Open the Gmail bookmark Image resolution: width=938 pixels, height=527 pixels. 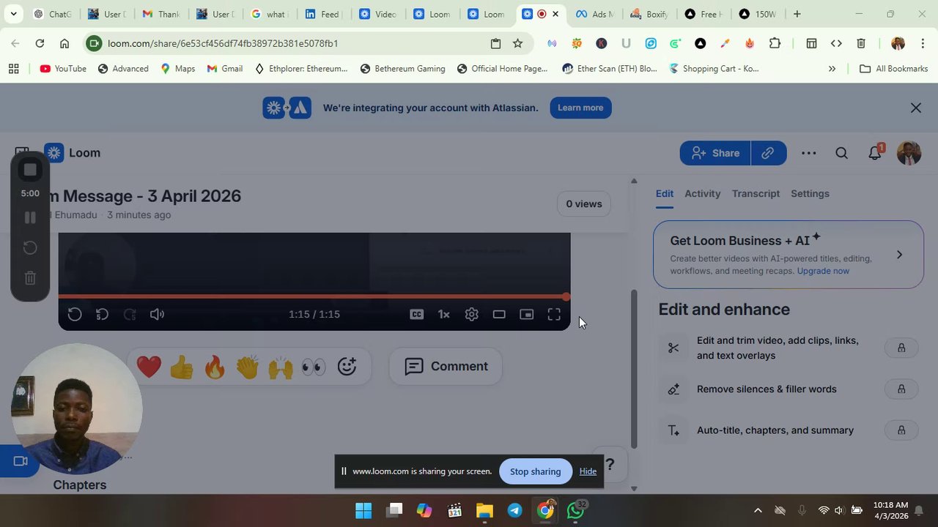click(x=224, y=69)
